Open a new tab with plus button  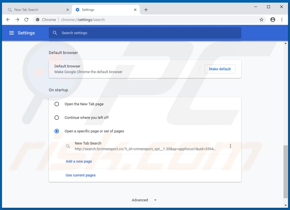146,10
